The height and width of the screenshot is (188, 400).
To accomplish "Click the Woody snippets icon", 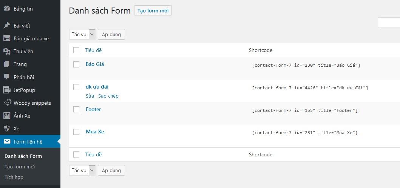I will [x=7, y=103].
